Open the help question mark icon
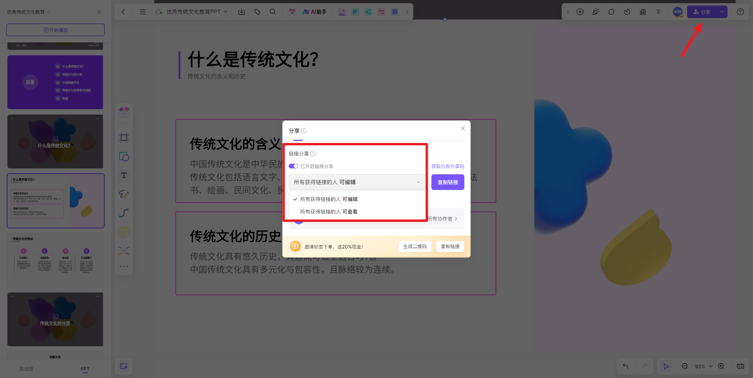The width and height of the screenshot is (753, 378). pyautogui.click(x=740, y=12)
